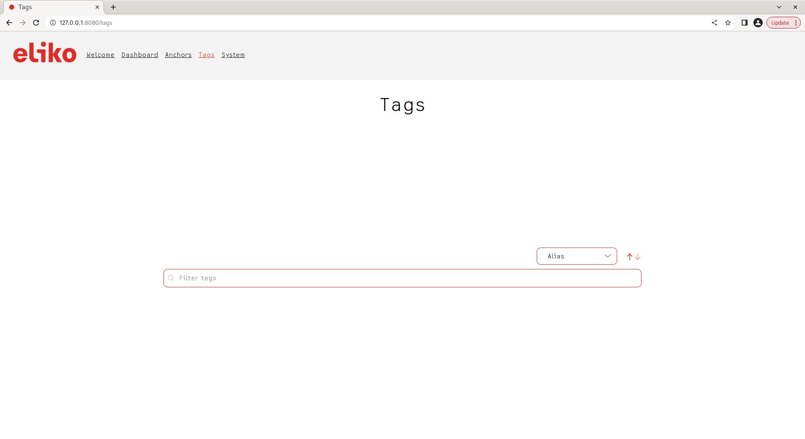The width and height of the screenshot is (805, 439).
Task: Reload the current page
Action: (x=36, y=23)
